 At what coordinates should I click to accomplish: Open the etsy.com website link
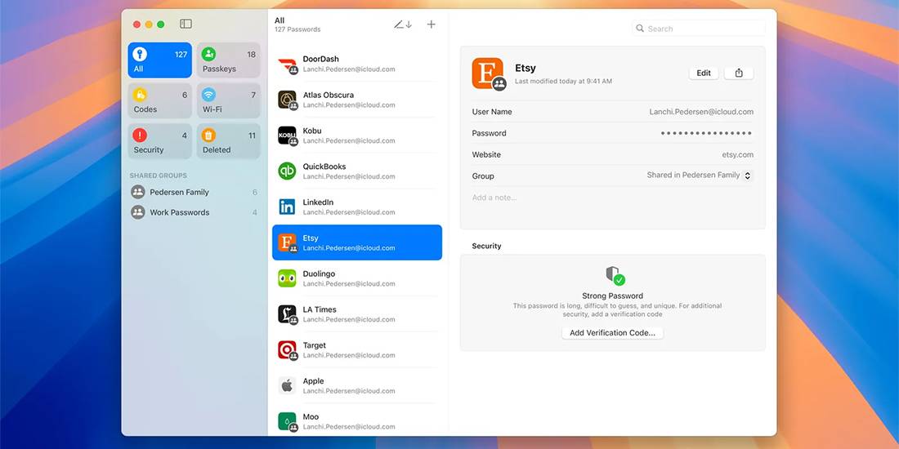[737, 154]
